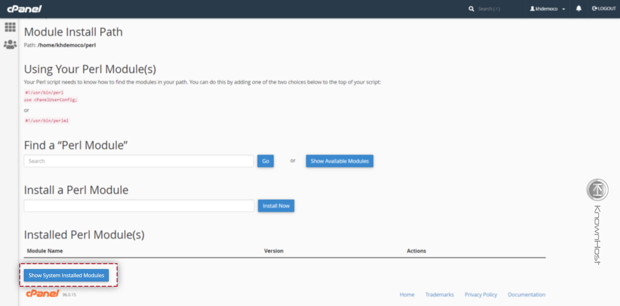Viewport: 620px width, 306px height.
Task: Open the notifications bell
Action: pos(578,9)
